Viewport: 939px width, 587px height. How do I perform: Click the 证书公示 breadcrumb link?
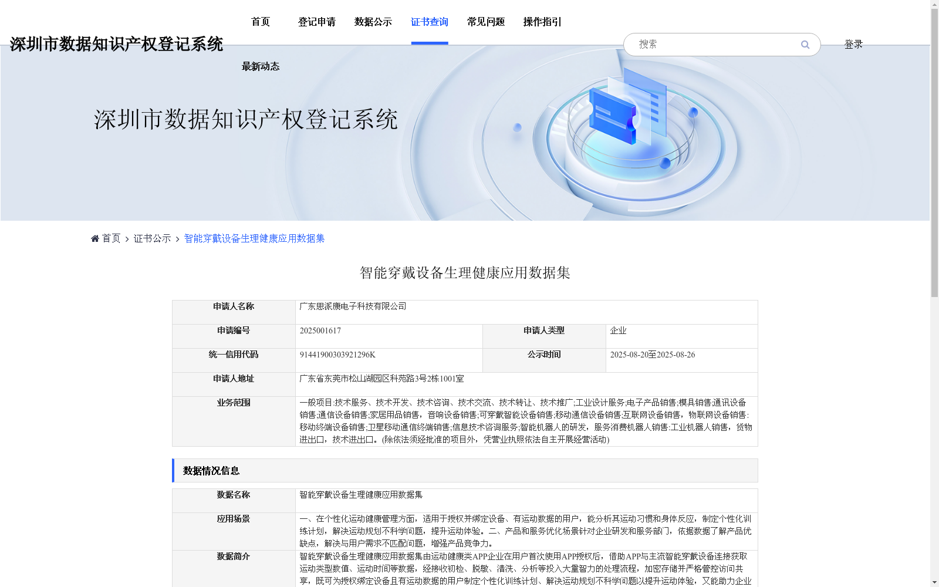coord(152,238)
